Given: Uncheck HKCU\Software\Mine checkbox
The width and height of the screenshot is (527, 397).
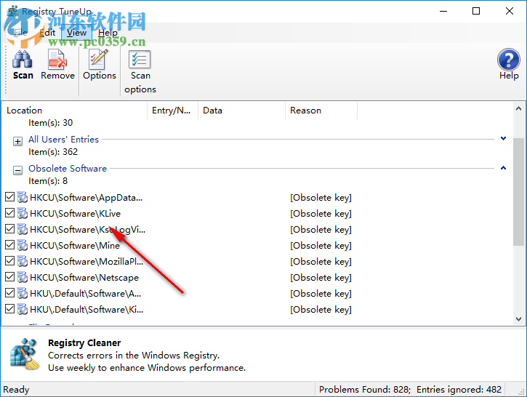Looking at the screenshot, I should (9, 245).
